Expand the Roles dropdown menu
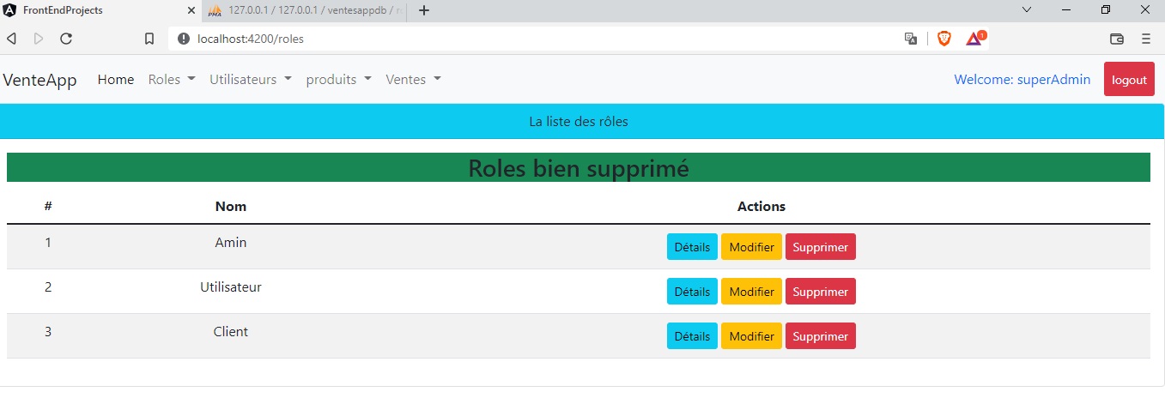Image resolution: width=1165 pixels, height=404 pixels. point(172,79)
